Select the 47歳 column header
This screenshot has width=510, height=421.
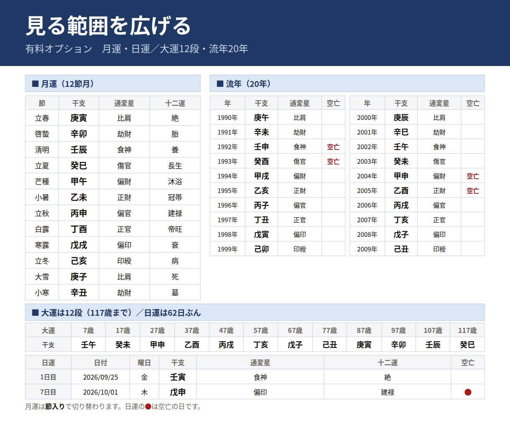[226, 330]
